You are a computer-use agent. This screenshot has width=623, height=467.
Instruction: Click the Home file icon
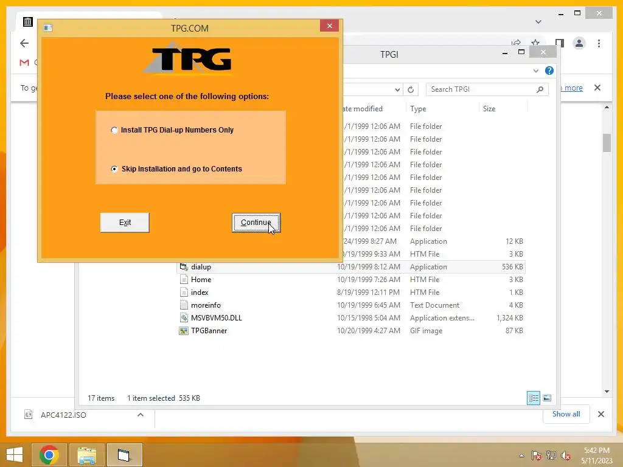[x=184, y=280]
